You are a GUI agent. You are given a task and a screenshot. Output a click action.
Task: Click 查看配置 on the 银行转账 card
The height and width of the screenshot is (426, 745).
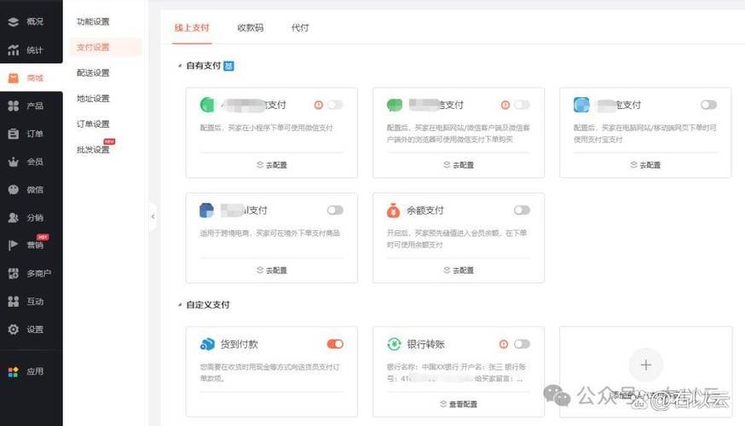click(x=459, y=404)
